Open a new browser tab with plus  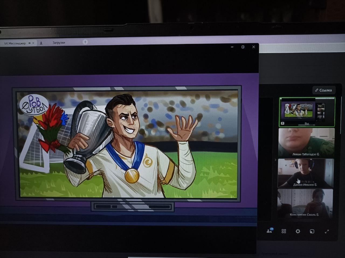pos(85,42)
